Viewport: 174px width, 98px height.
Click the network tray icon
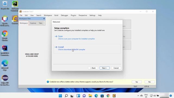(x=151, y=96)
